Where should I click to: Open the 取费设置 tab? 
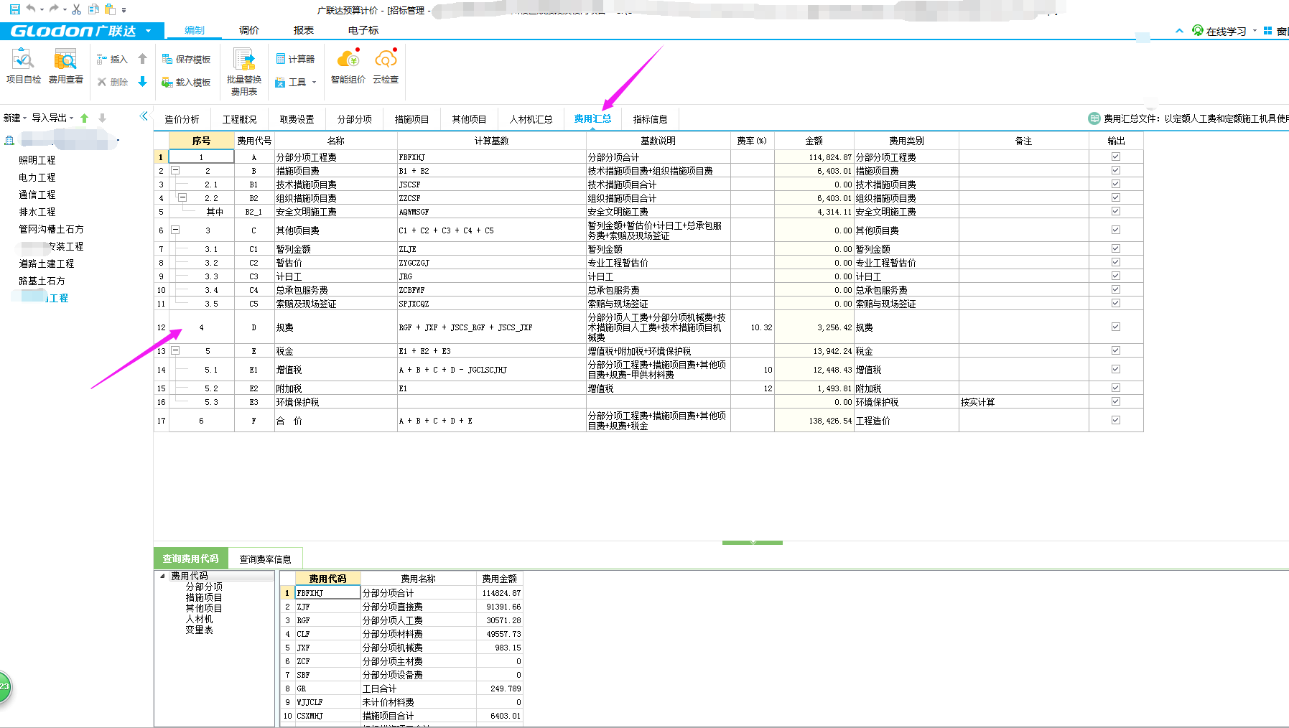[297, 119]
